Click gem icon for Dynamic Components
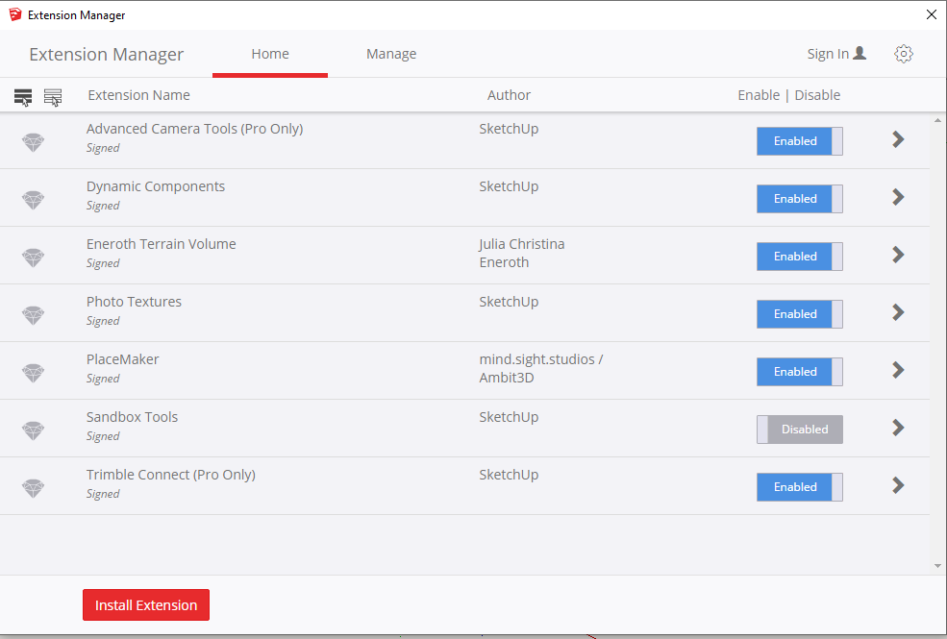 point(34,200)
